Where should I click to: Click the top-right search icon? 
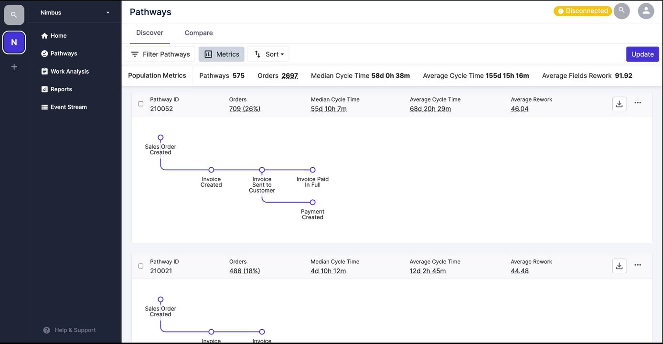pyautogui.click(x=621, y=11)
